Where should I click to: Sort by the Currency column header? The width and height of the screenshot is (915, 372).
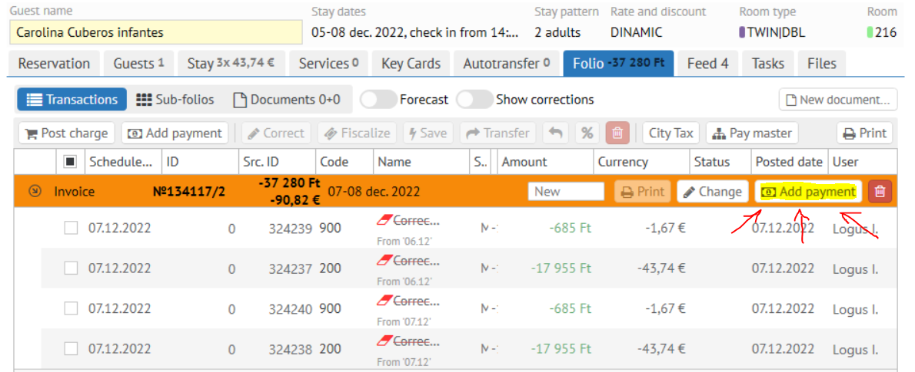tap(640, 162)
